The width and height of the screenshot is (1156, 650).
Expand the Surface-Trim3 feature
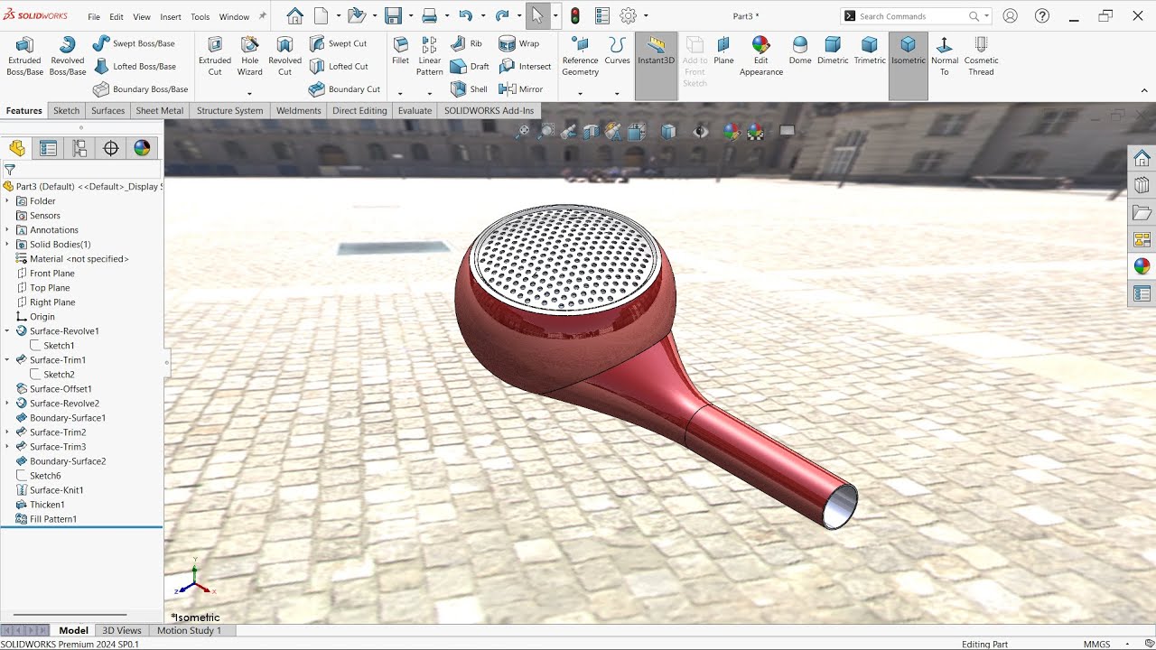(x=7, y=447)
